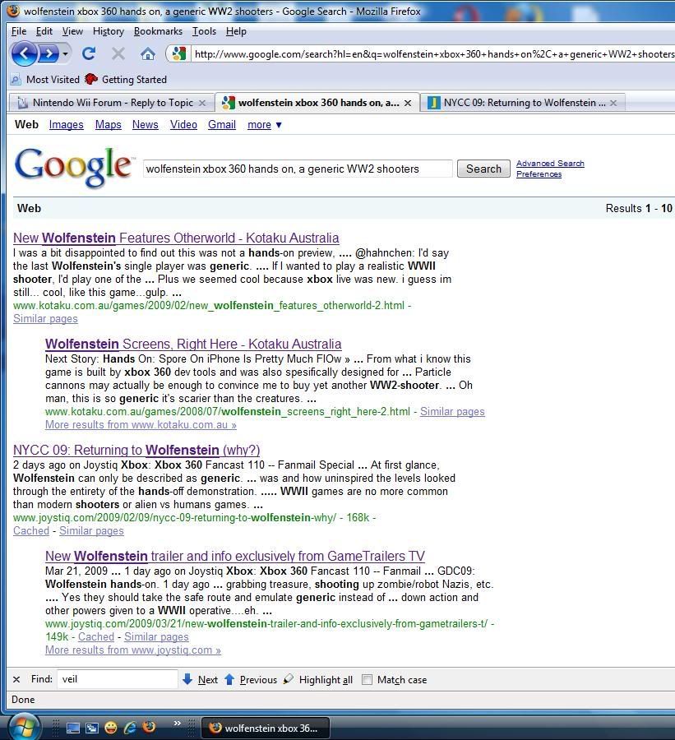Click the Firefox Back arrow button
This screenshot has height=740, width=675.
[x=25, y=53]
